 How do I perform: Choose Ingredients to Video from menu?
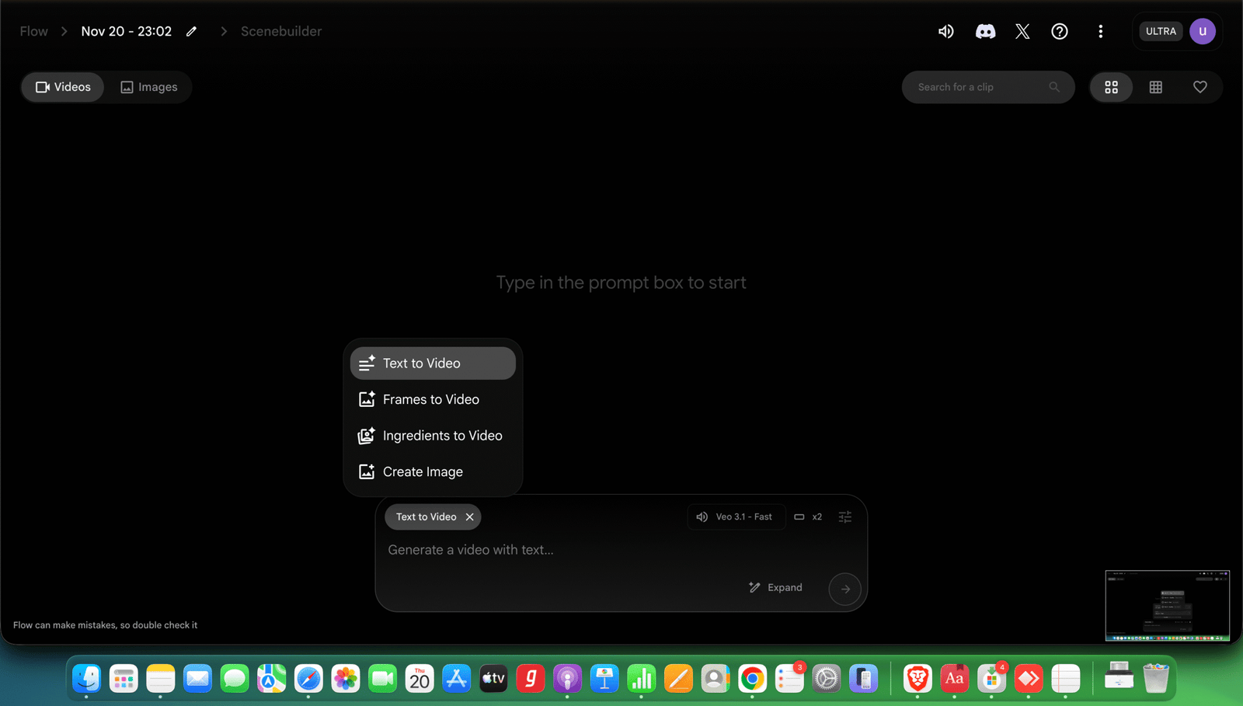(x=442, y=436)
